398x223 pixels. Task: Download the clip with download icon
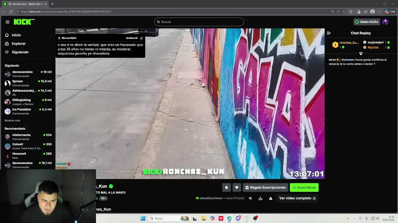coord(260,198)
